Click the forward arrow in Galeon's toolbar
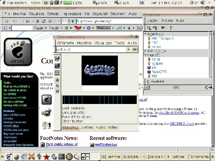This screenshot has height=161, width=215. tap(28, 21)
